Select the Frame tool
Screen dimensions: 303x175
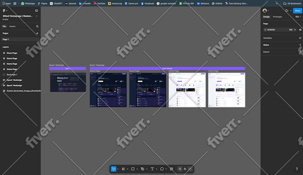tap(123, 169)
